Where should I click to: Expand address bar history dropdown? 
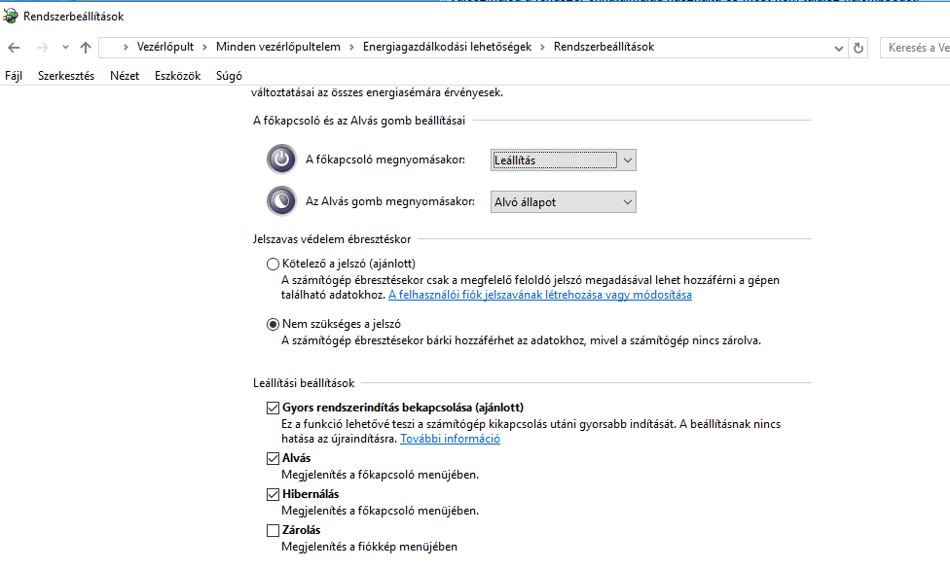coord(838,48)
